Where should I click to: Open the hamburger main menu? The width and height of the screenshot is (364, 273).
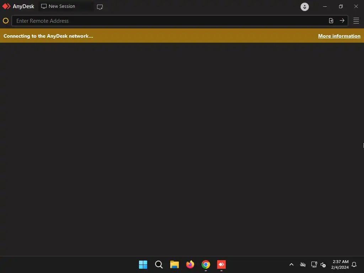(356, 21)
